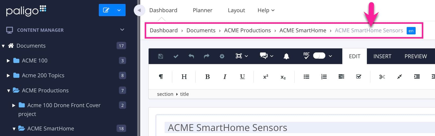Apply Bold formatting

tap(207, 77)
